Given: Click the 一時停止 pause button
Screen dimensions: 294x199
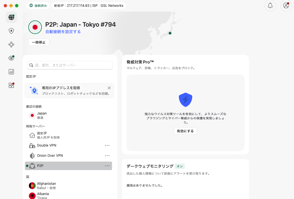Looking at the screenshot, I should 39,42.
